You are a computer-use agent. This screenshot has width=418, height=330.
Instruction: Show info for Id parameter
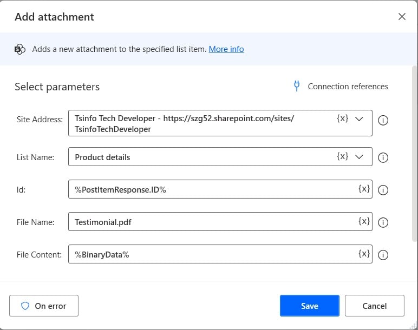pos(383,190)
